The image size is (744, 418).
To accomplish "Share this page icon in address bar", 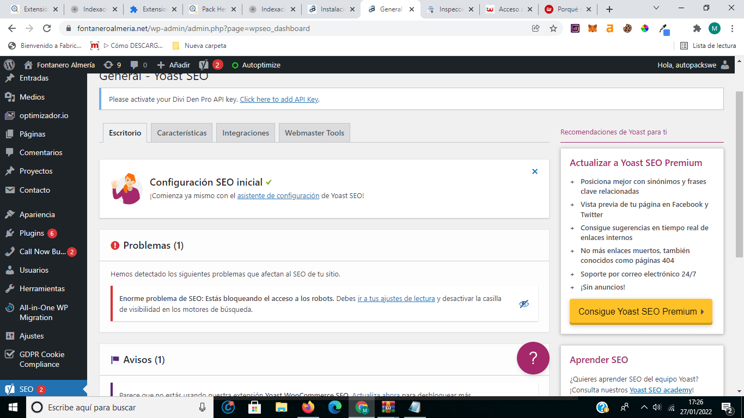I will [x=536, y=28].
